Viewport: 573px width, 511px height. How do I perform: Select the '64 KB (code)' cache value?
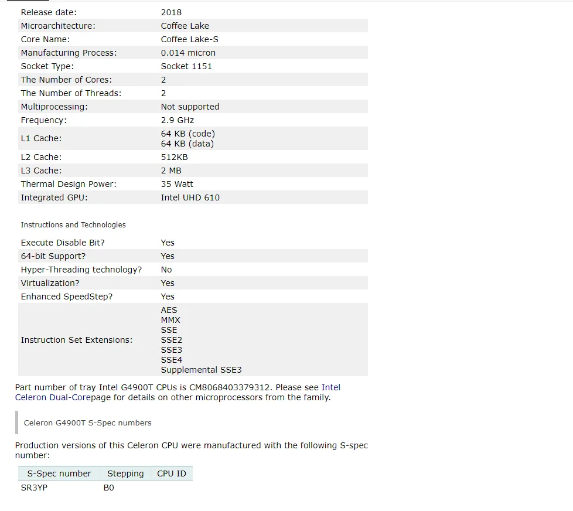[188, 134]
